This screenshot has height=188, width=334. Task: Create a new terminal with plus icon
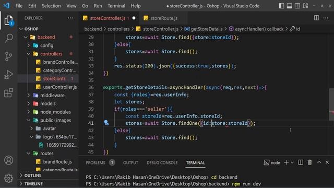coord(286,162)
